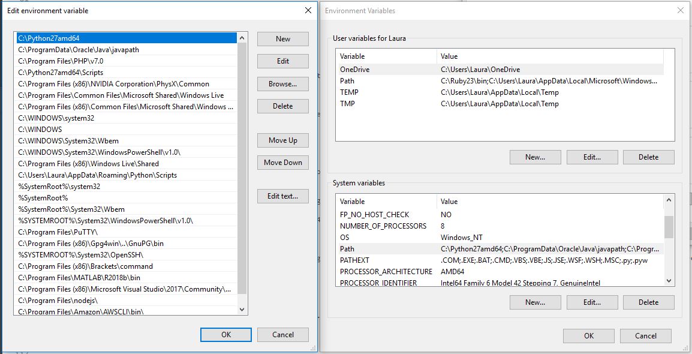Open Edit text... for path list
Viewport: 692px width, 354px height.
282,196
